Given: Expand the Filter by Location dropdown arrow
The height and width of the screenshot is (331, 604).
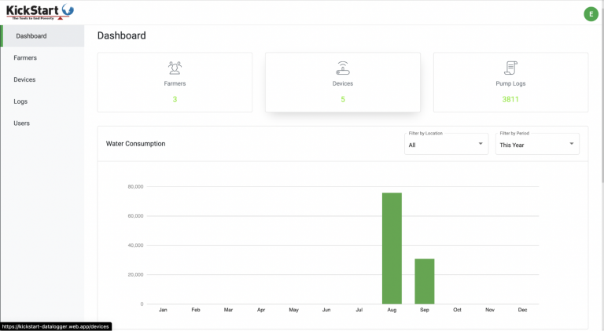Looking at the screenshot, I should point(481,144).
